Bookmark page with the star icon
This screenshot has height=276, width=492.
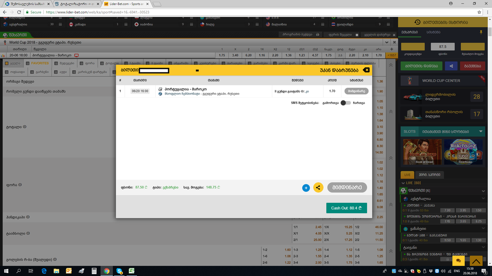pyautogui.click(x=479, y=12)
